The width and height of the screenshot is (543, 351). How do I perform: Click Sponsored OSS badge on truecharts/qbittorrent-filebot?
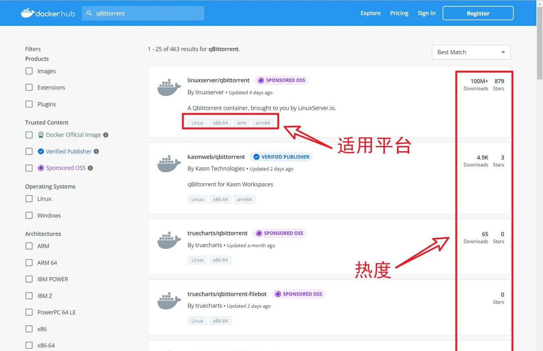pos(298,294)
